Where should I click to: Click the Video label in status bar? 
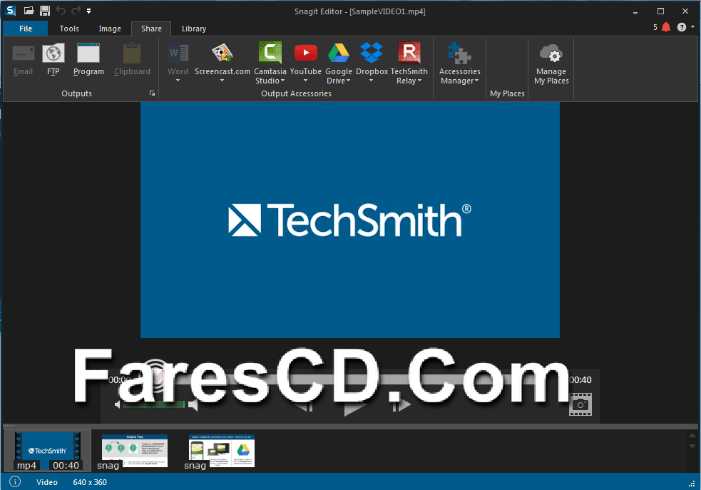pyautogui.click(x=47, y=482)
